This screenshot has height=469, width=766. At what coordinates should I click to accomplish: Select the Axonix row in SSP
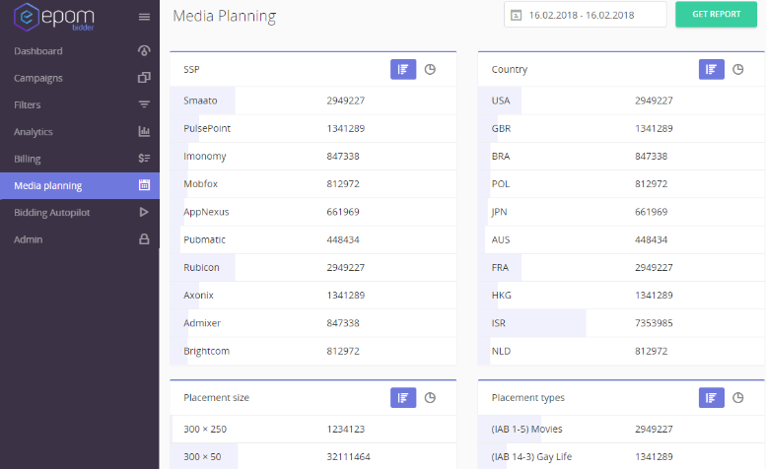[x=313, y=296]
